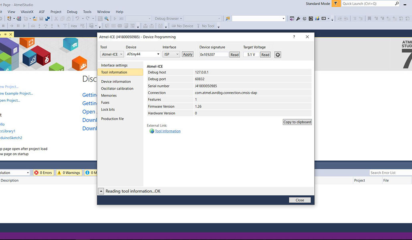The height and width of the screenshot is (240, 412).
Task: Click the Open File folder icon
Action: pyautogui.click(x=35, y=19)
